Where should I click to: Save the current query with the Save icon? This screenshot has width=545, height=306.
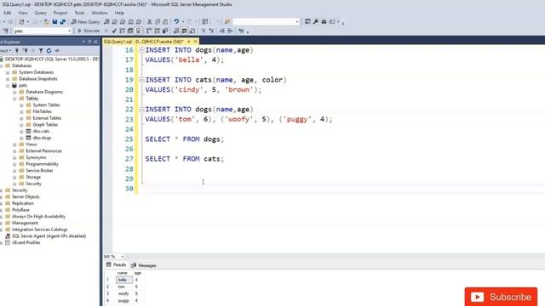(x=54, y=21)
